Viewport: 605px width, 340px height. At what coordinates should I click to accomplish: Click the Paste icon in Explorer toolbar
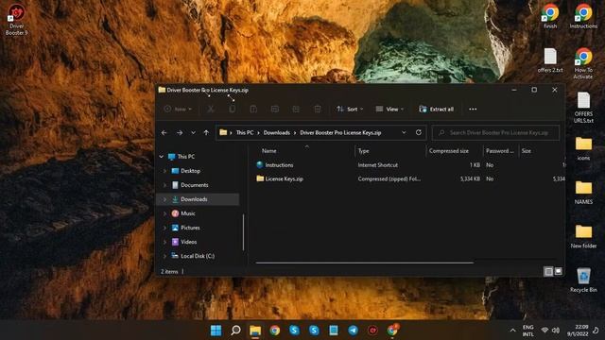pos(253,110)
